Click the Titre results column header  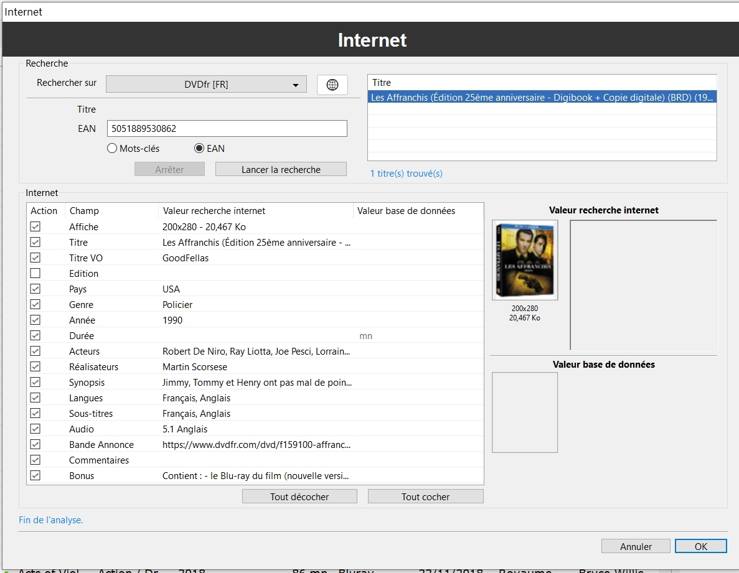click(x=542, y=82)
